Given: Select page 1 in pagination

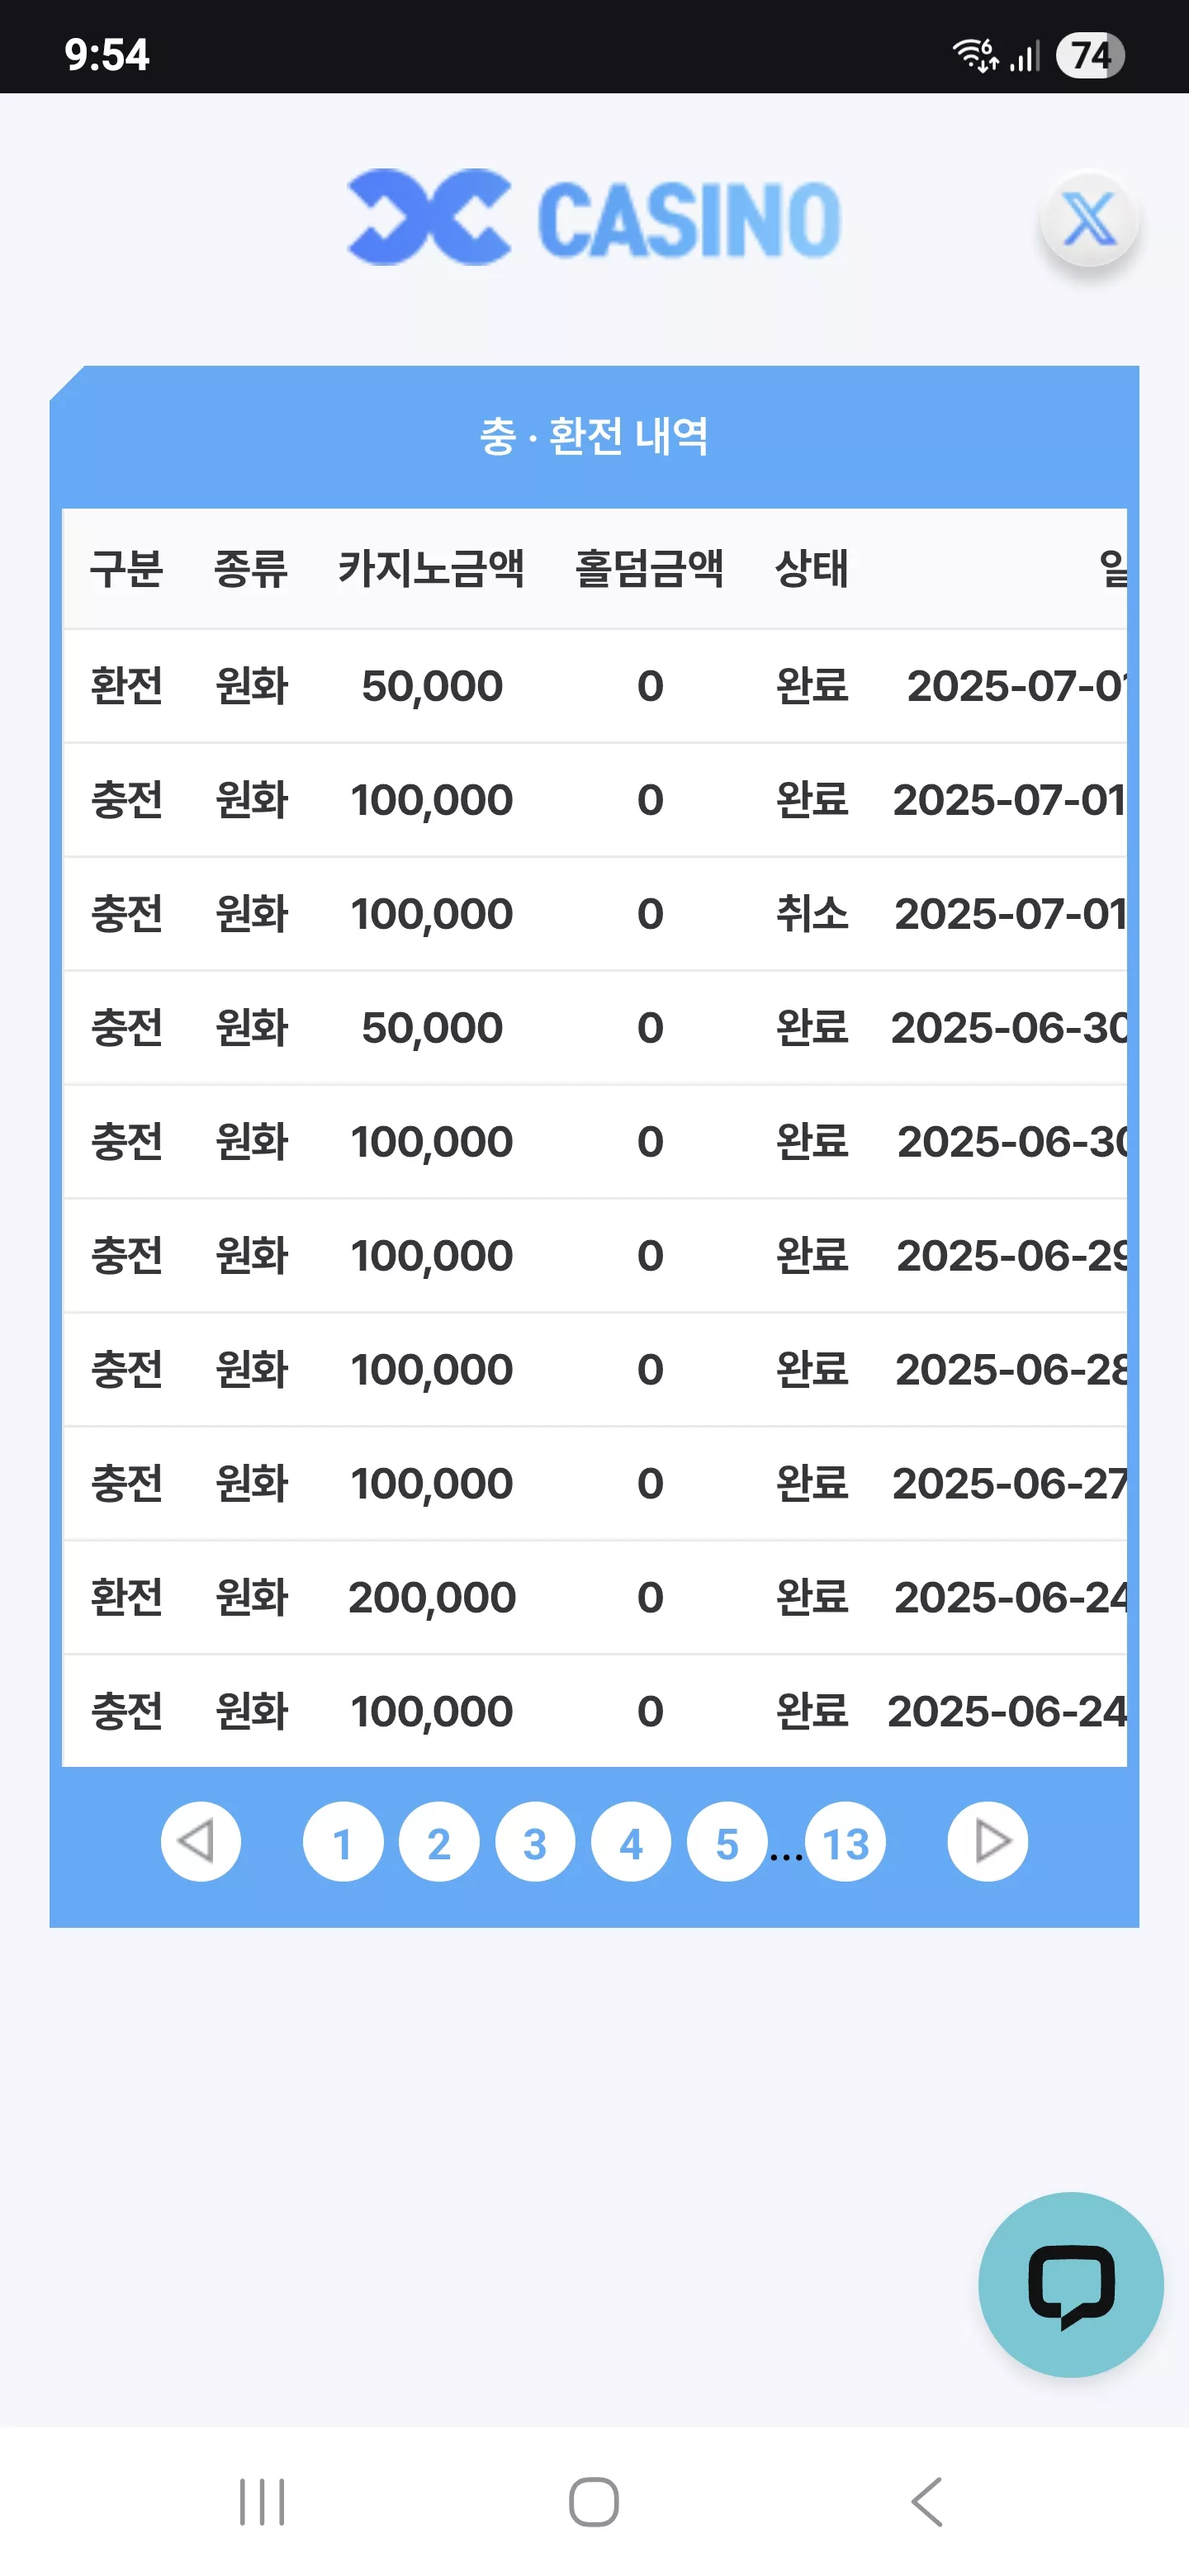Looking at the screenshot, I should [x=343, y=1842].
